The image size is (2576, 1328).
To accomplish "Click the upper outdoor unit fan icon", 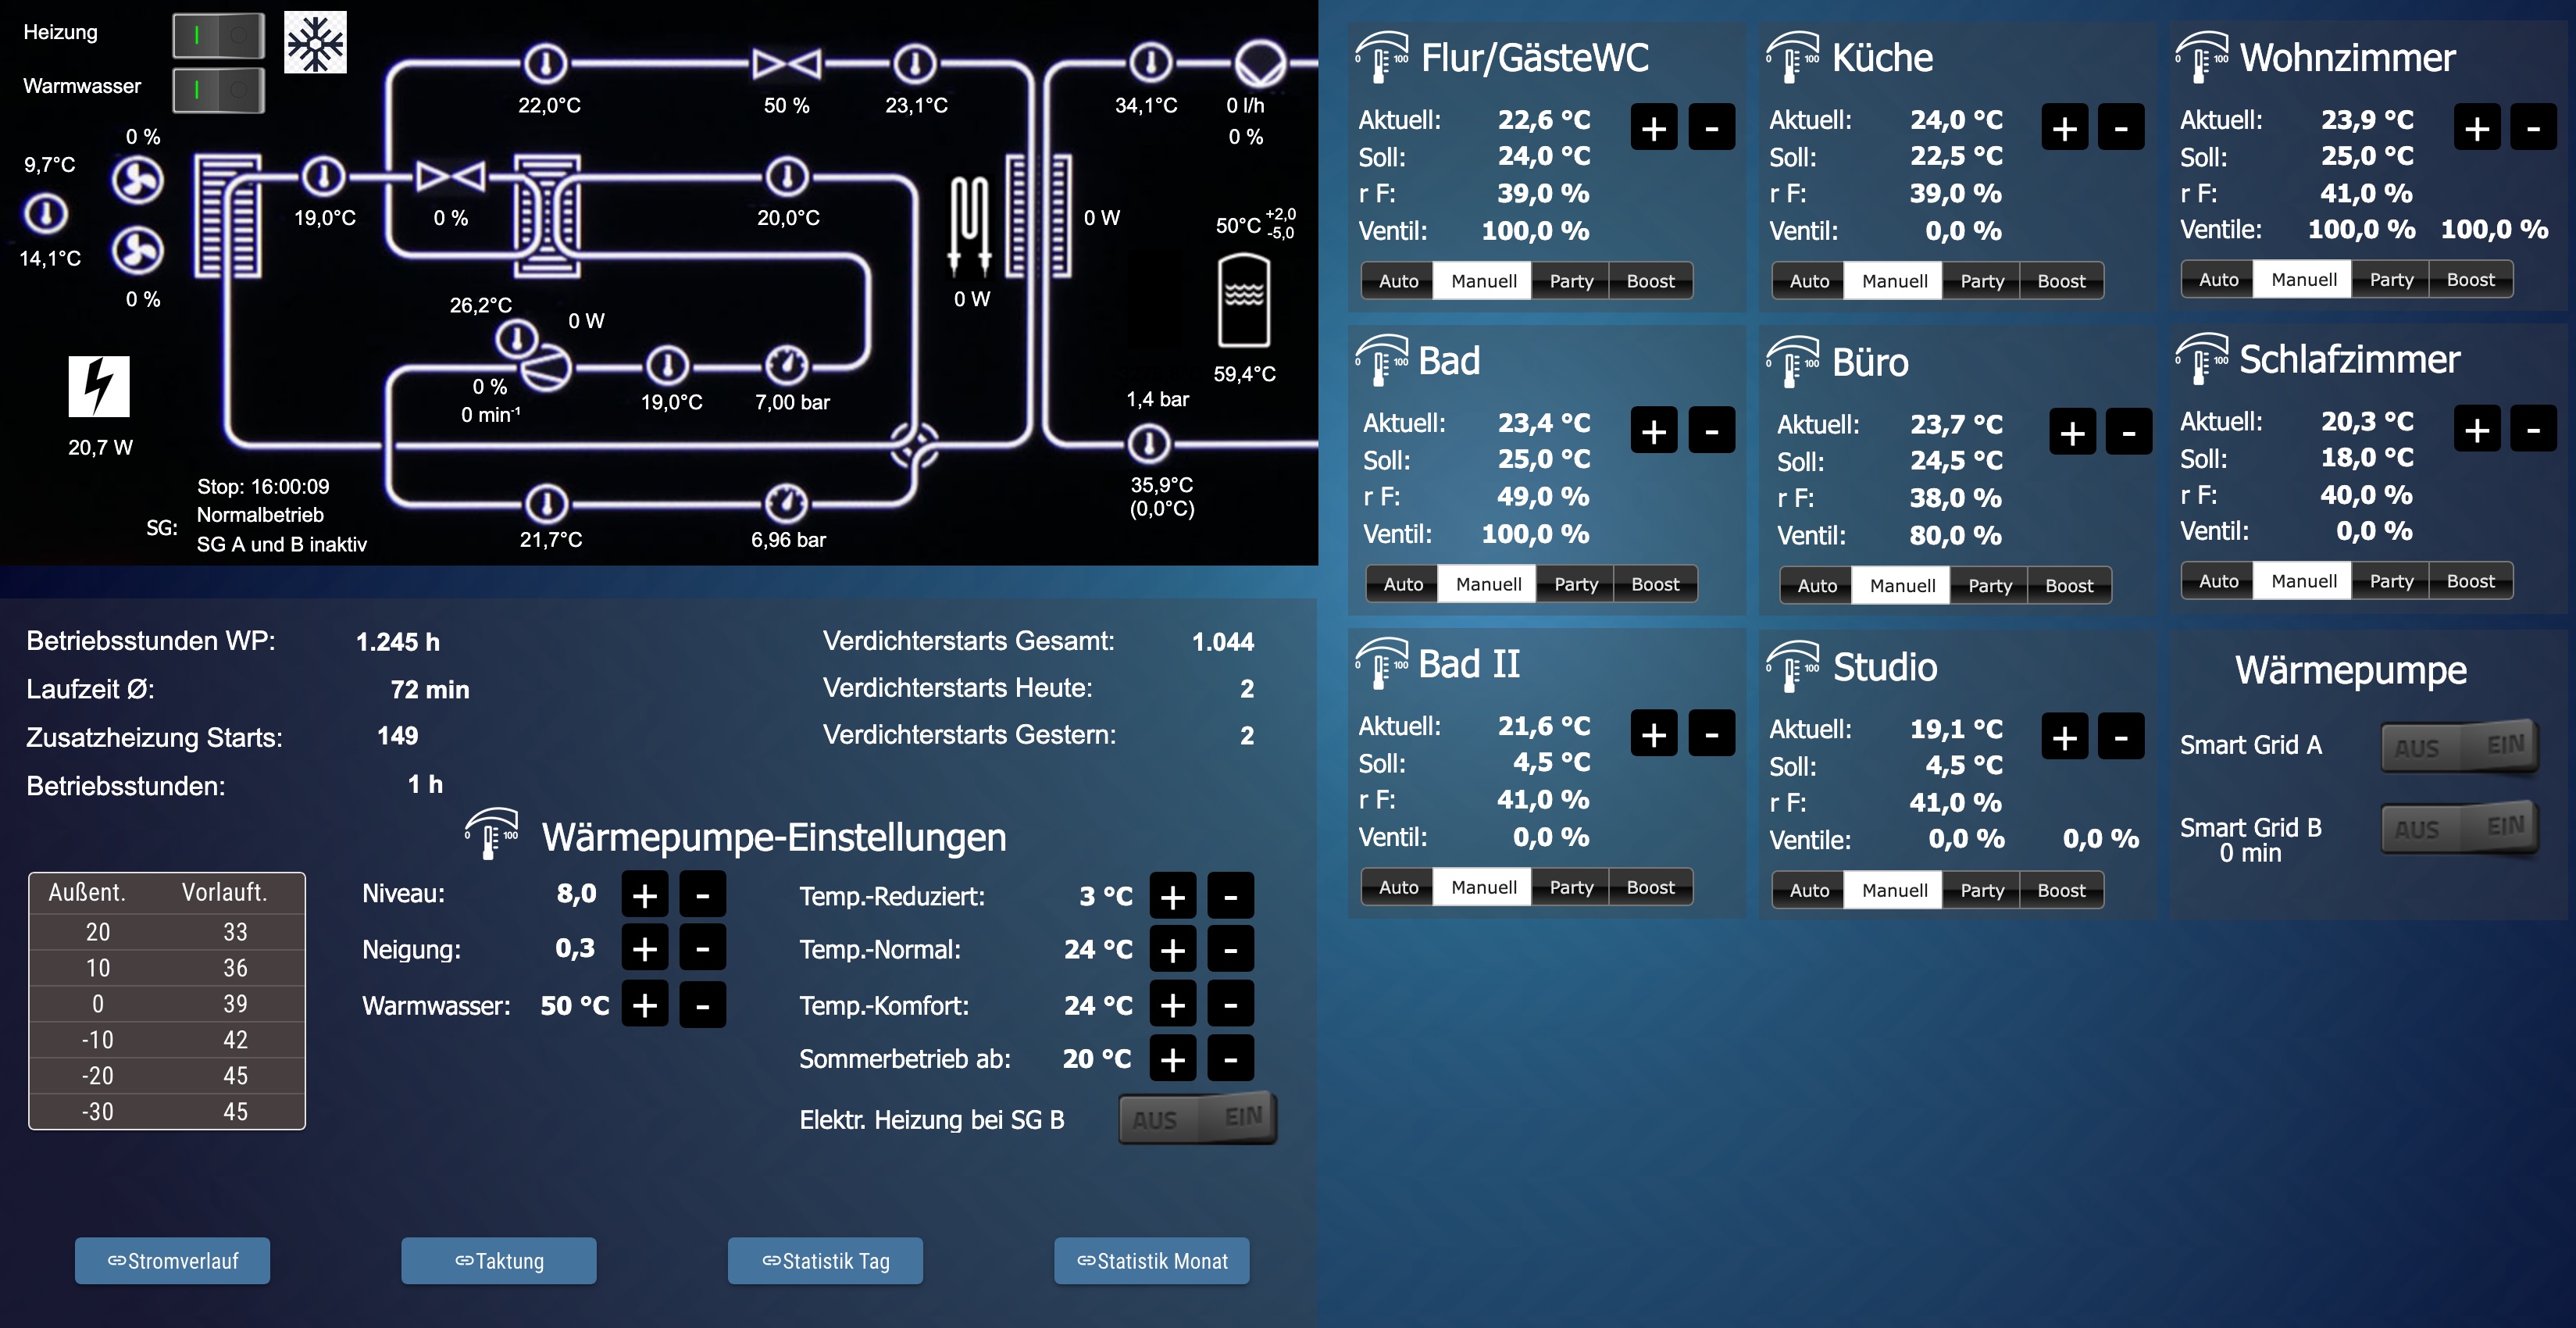I will 137,181.
